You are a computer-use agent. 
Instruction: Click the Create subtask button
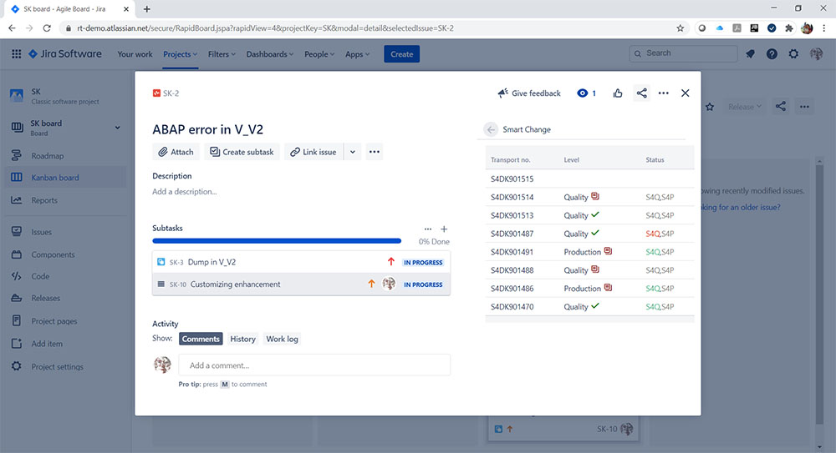click(x=242, y=152)
